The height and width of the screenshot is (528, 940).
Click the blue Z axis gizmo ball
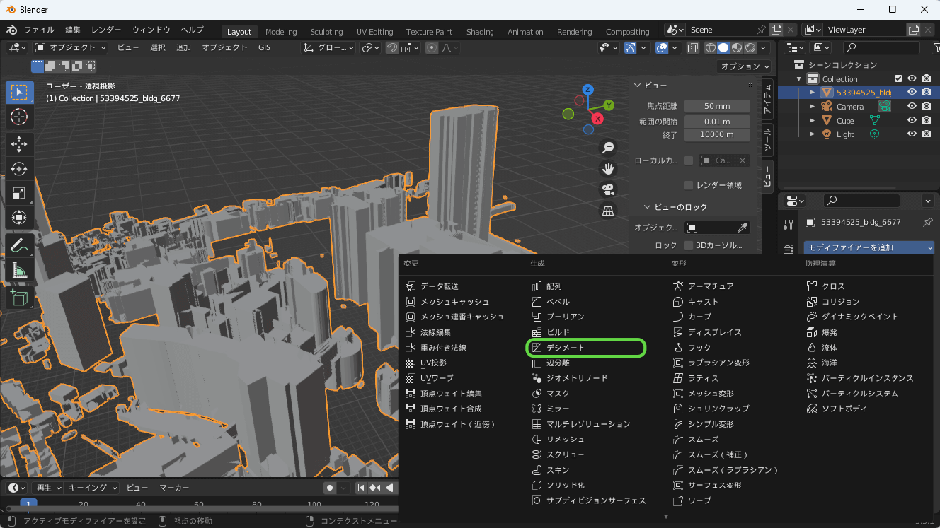(587, 89)
